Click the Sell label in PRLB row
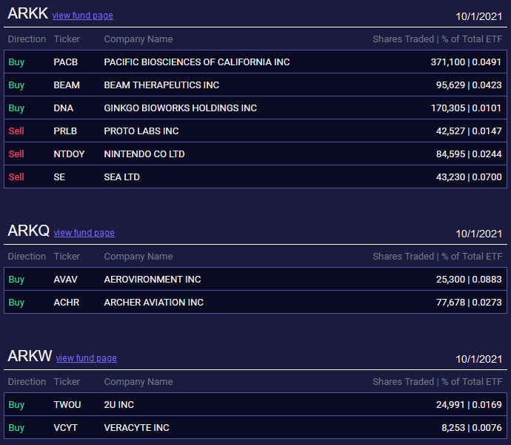511x445 pixels. [x=16, y=131]
